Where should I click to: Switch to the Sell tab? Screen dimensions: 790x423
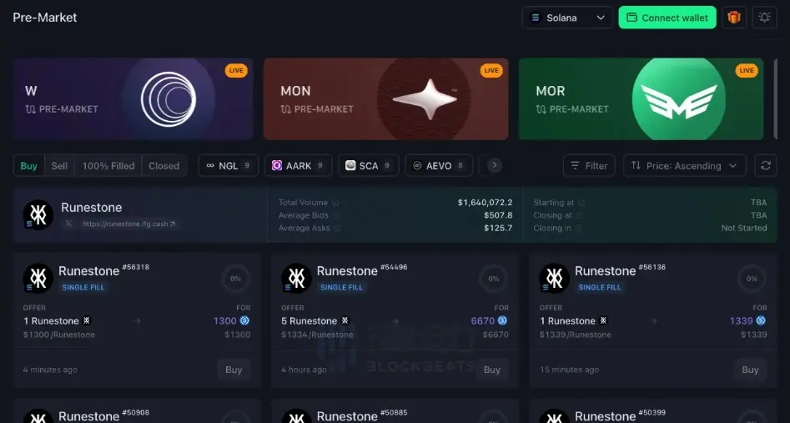click(59, 166)
